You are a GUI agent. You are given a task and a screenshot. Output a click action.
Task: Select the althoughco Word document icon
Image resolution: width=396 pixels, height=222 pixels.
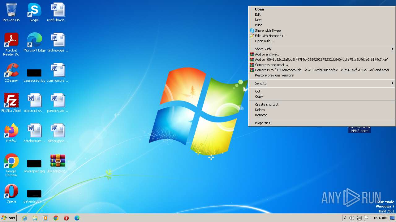click(58, 133)
